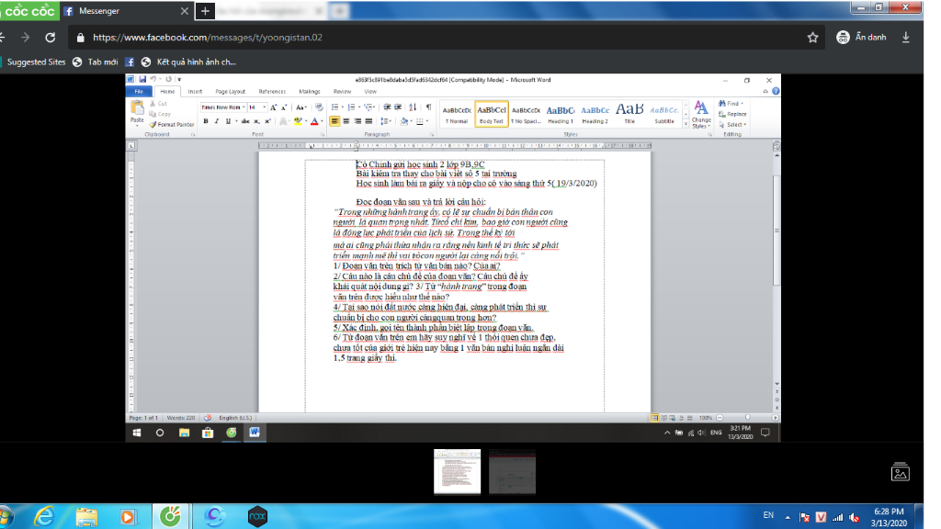Image resolution: width=941 pixels, height=529 pixels.
Task: Select the first photo thumbnail below the image
Action: [458, 471]
